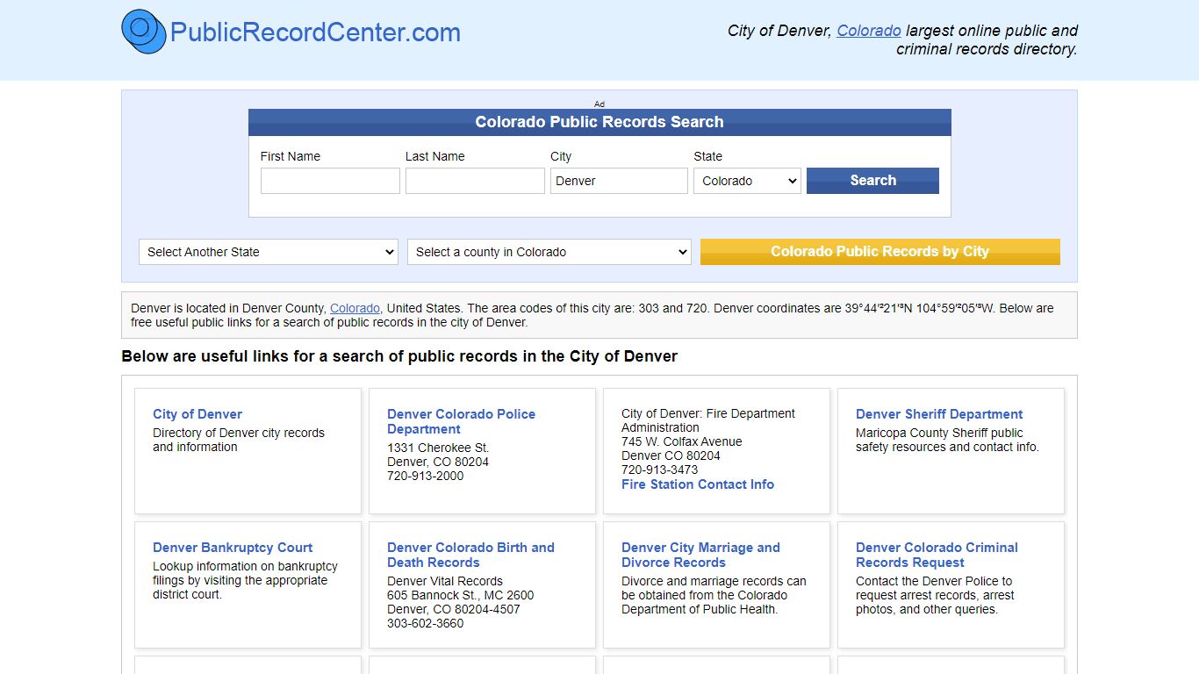
Task: Open PublicRecordCenter.com home link
Action: pyautogui.click(x=315, y=32)
